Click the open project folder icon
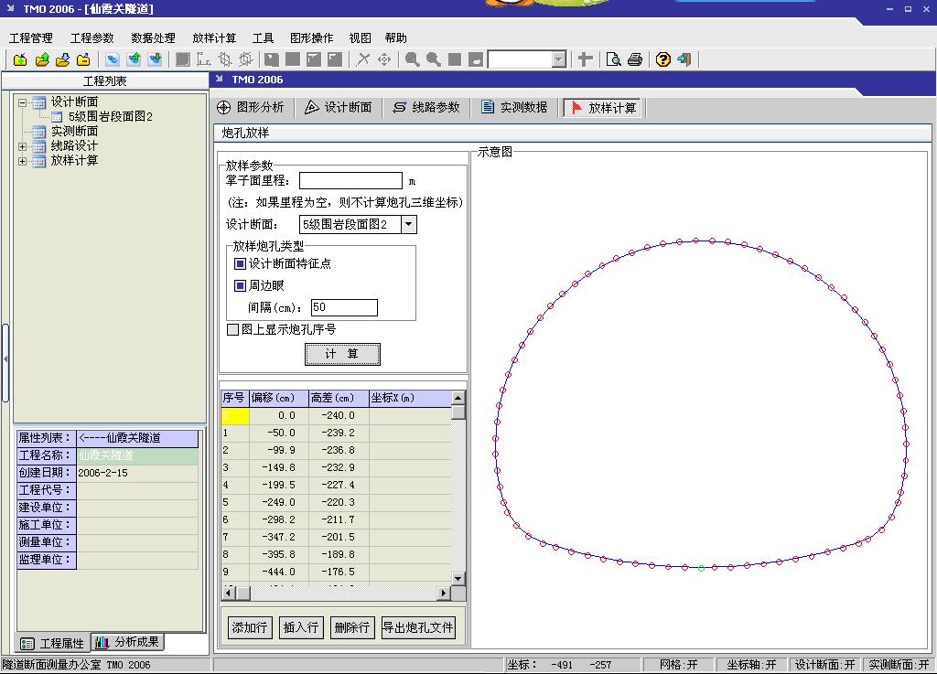This screenshot has height=674, width=937. click(42, 60)
